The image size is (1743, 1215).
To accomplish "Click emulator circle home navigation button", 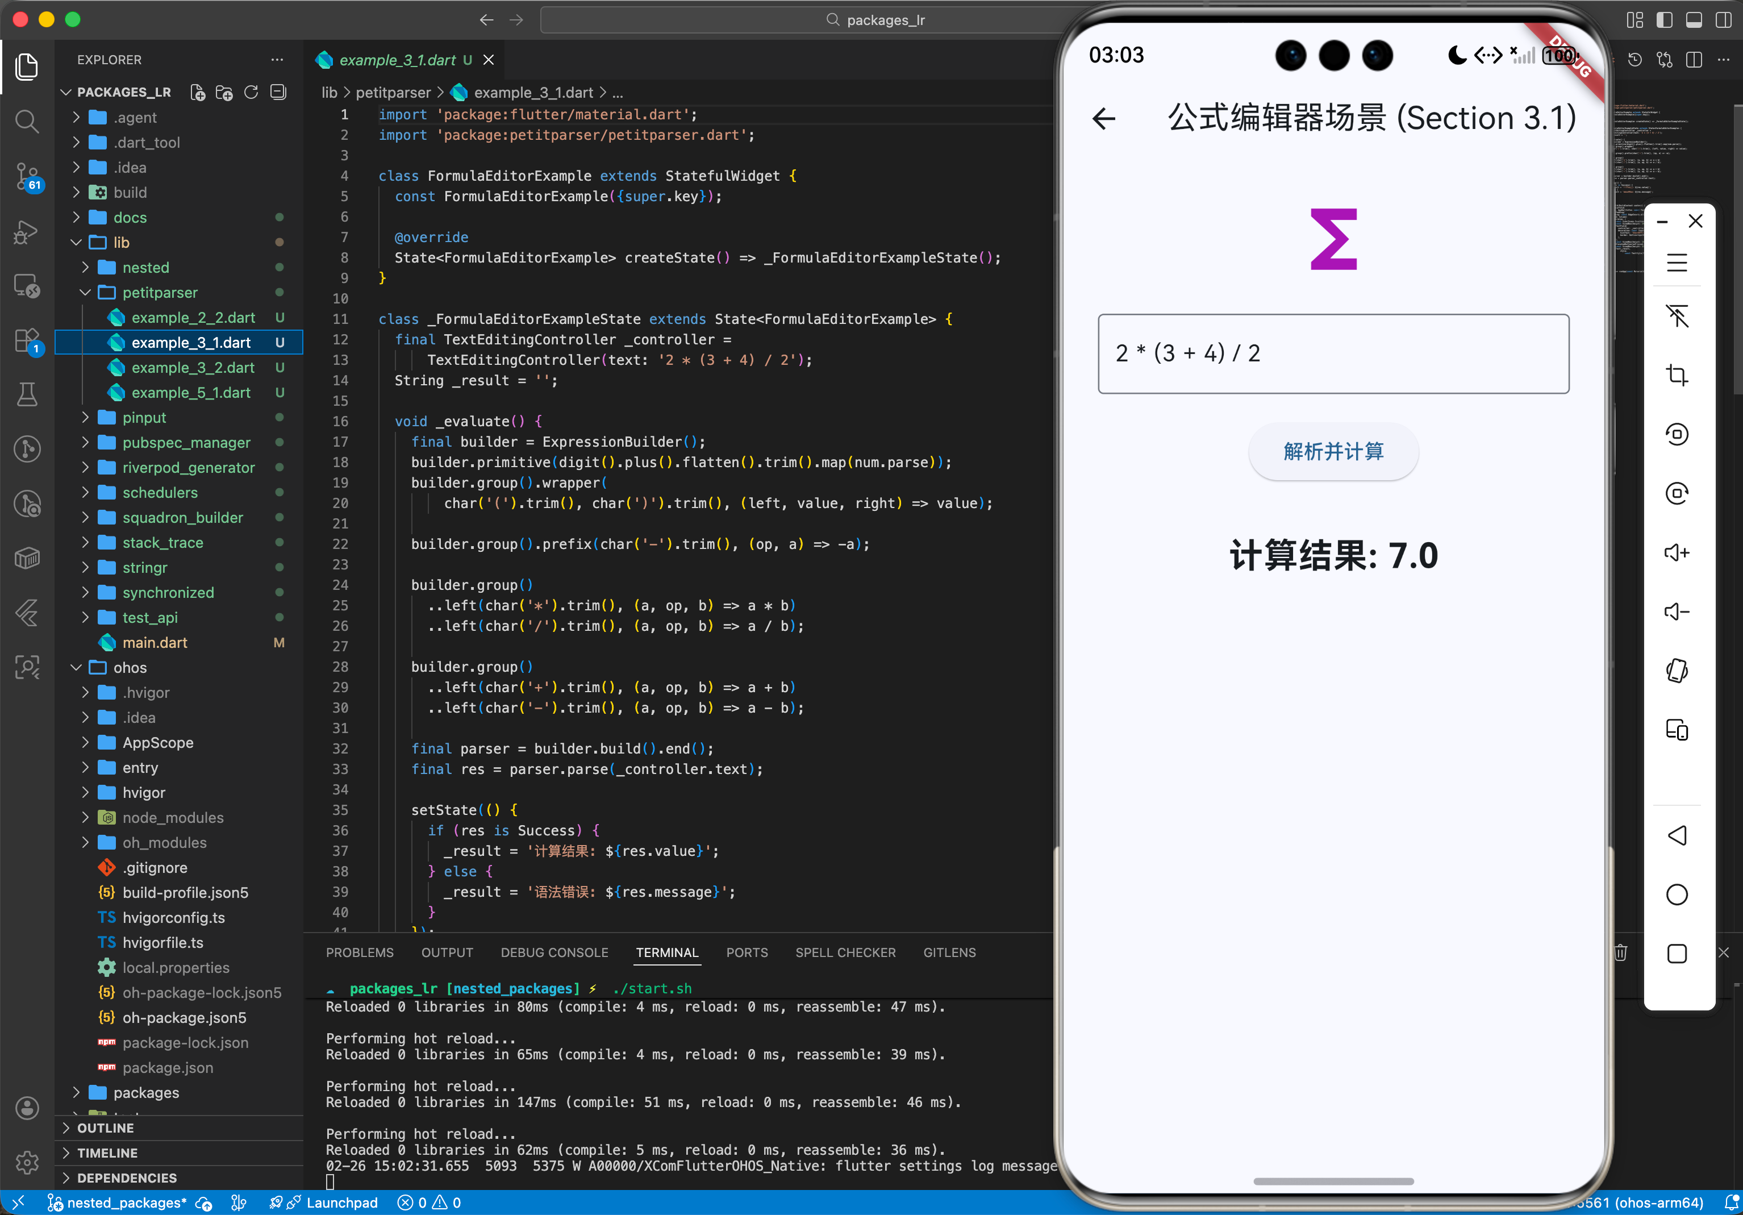I will 1677,894.
